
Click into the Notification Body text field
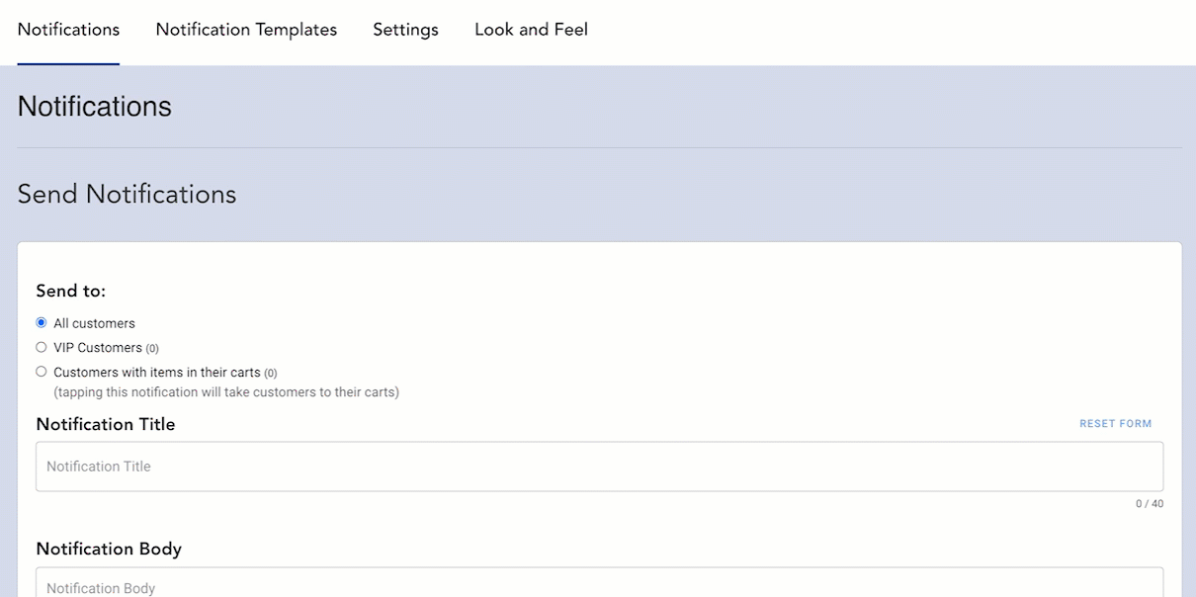point(599,586)
